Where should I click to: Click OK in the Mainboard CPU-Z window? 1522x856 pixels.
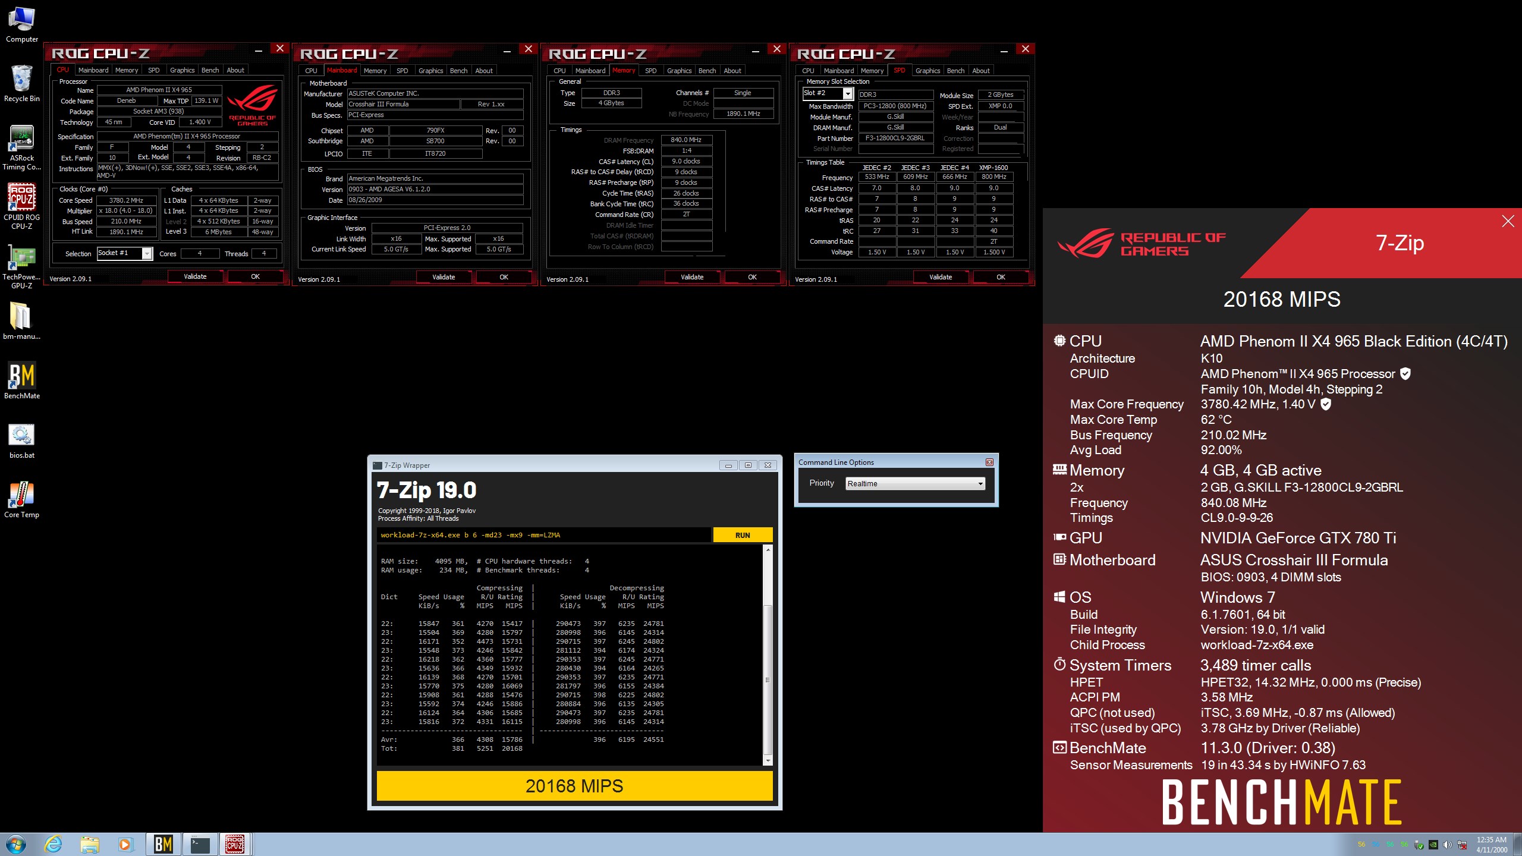[504, 277]
